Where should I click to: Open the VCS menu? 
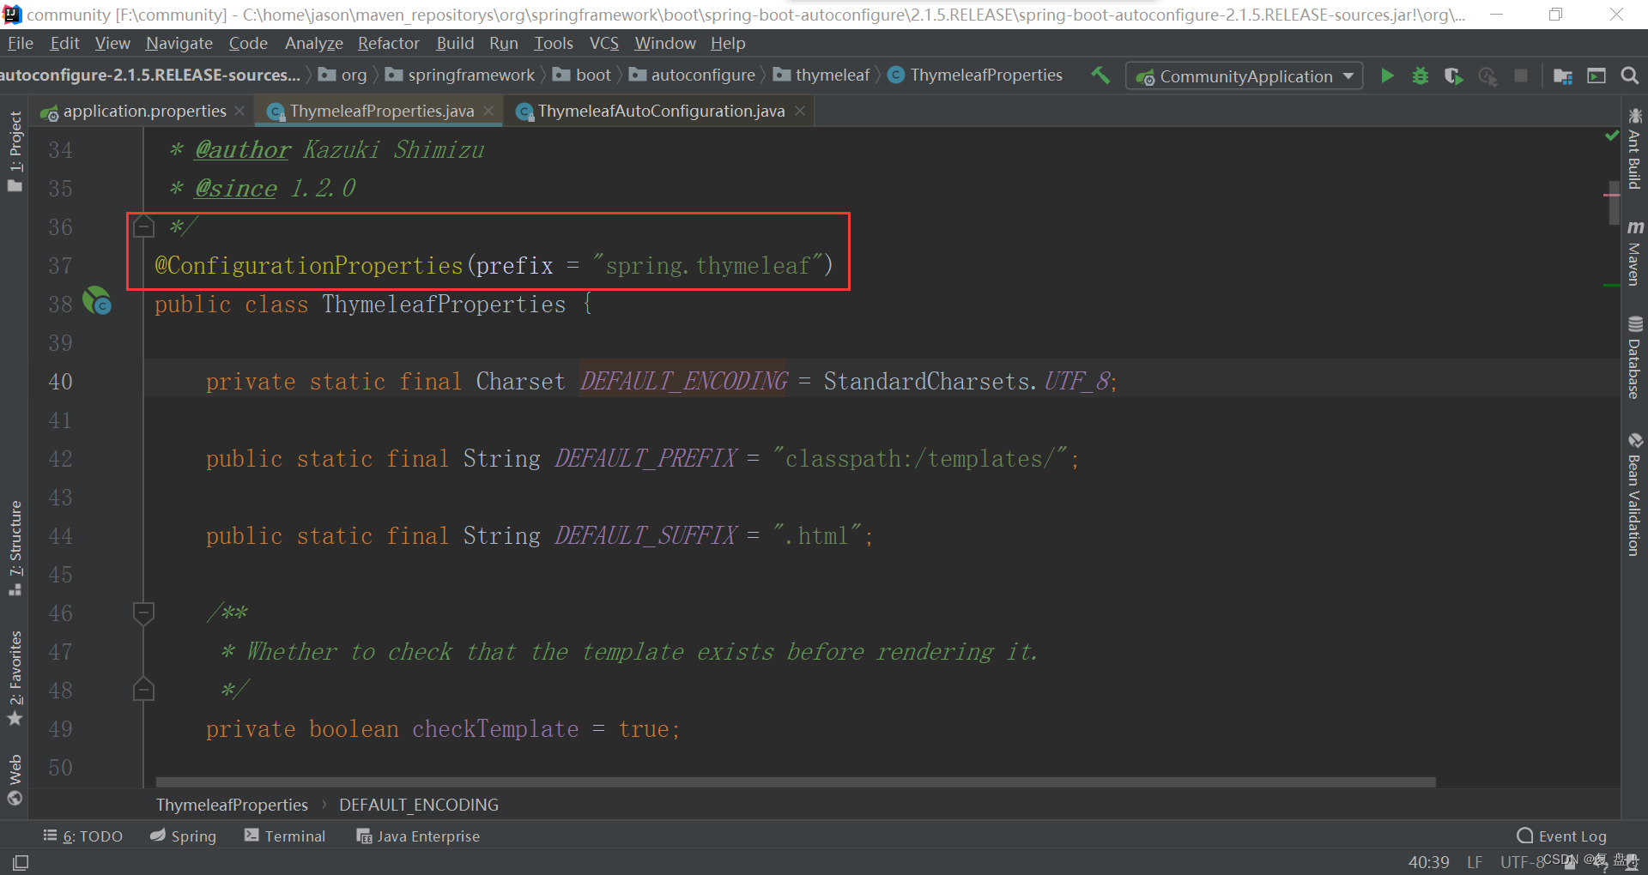tap(603, 43)
